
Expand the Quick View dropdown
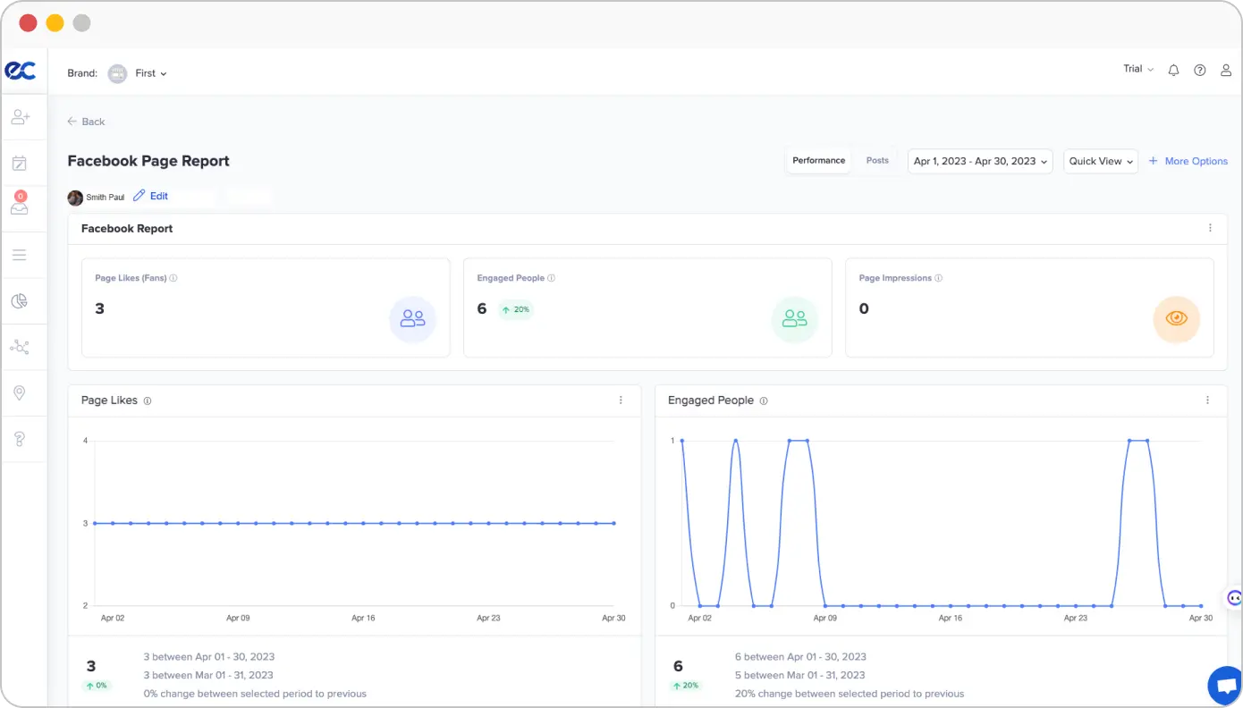(x=1101, y=161)
